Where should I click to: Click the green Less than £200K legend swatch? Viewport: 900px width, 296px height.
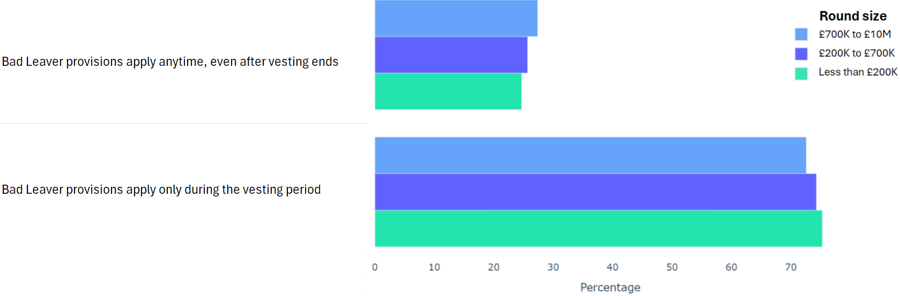(801, 73)
